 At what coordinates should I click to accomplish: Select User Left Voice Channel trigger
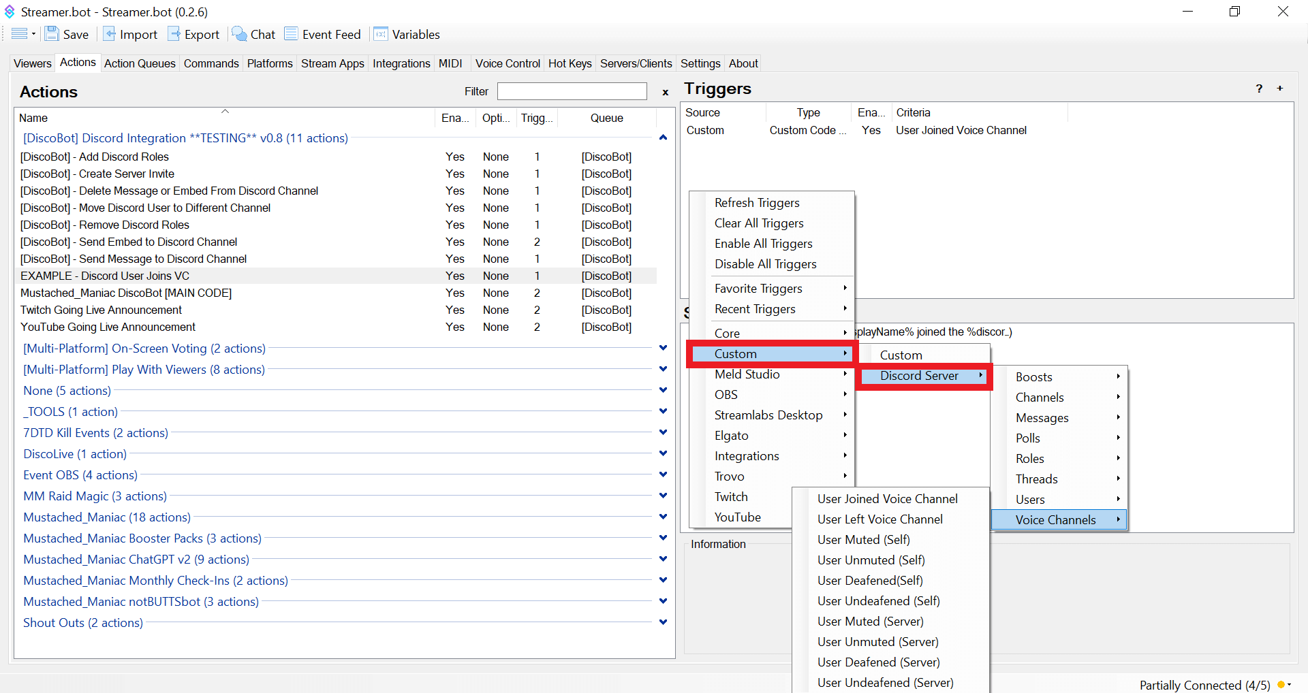coord(891,519)
